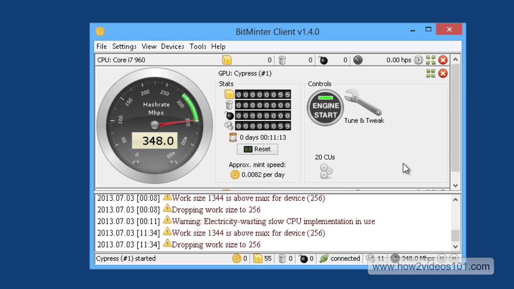
Task: Click log panel scroll down arrow
Action: [455, 246]
